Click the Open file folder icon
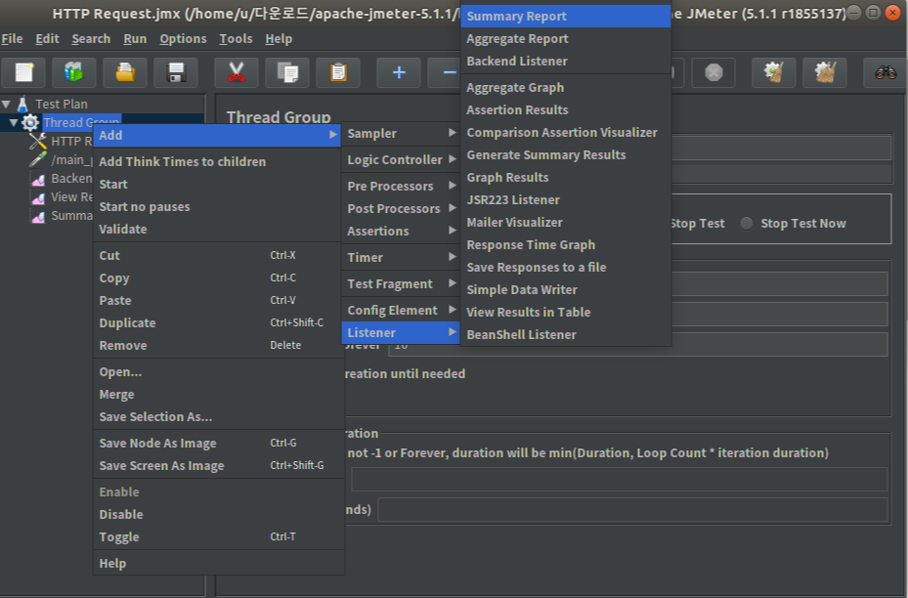Viewport: 908px width, 598px height. pos(125,72)
